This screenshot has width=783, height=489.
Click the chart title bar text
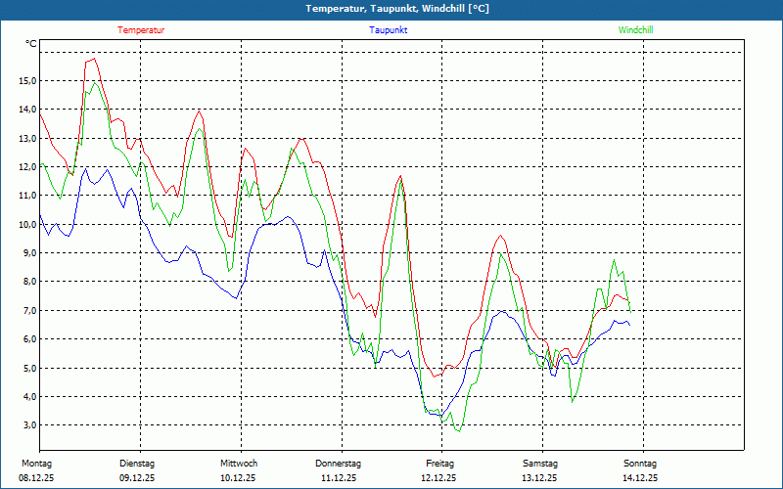[391, 9]
